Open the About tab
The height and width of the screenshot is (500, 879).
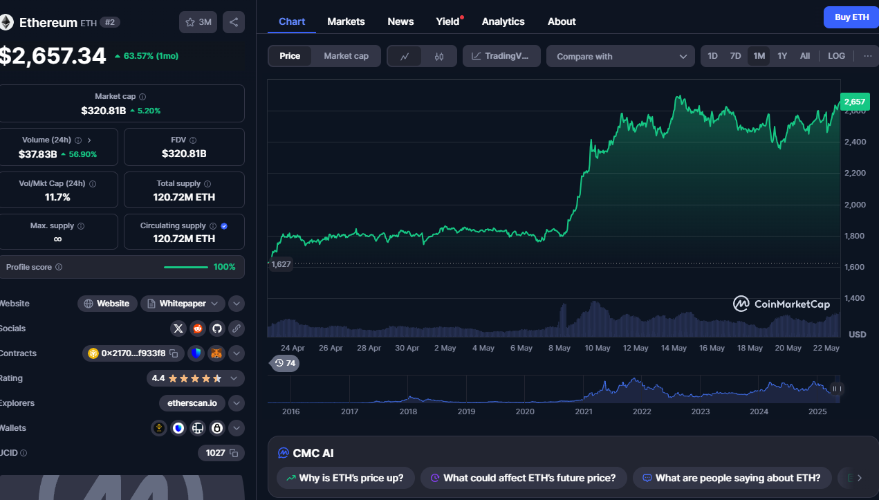[562, 21]
